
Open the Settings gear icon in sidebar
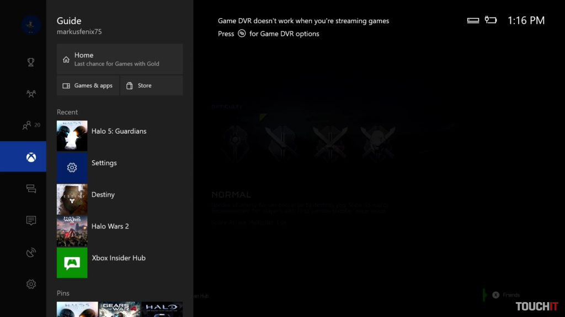tap(31, 284)
